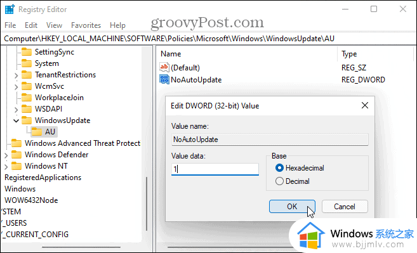Expand the Windows Defender key
Image resolution: width=417 pixels, height=253 pixels.
coord(6,155)
